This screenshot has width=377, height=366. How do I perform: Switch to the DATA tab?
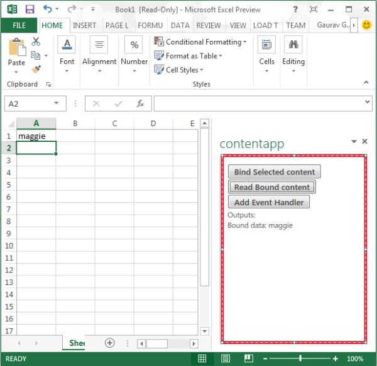[x=180, y=25]
